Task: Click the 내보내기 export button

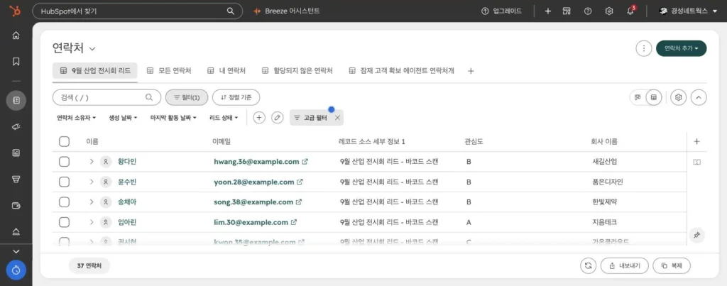Action: (x=624, y=265)
